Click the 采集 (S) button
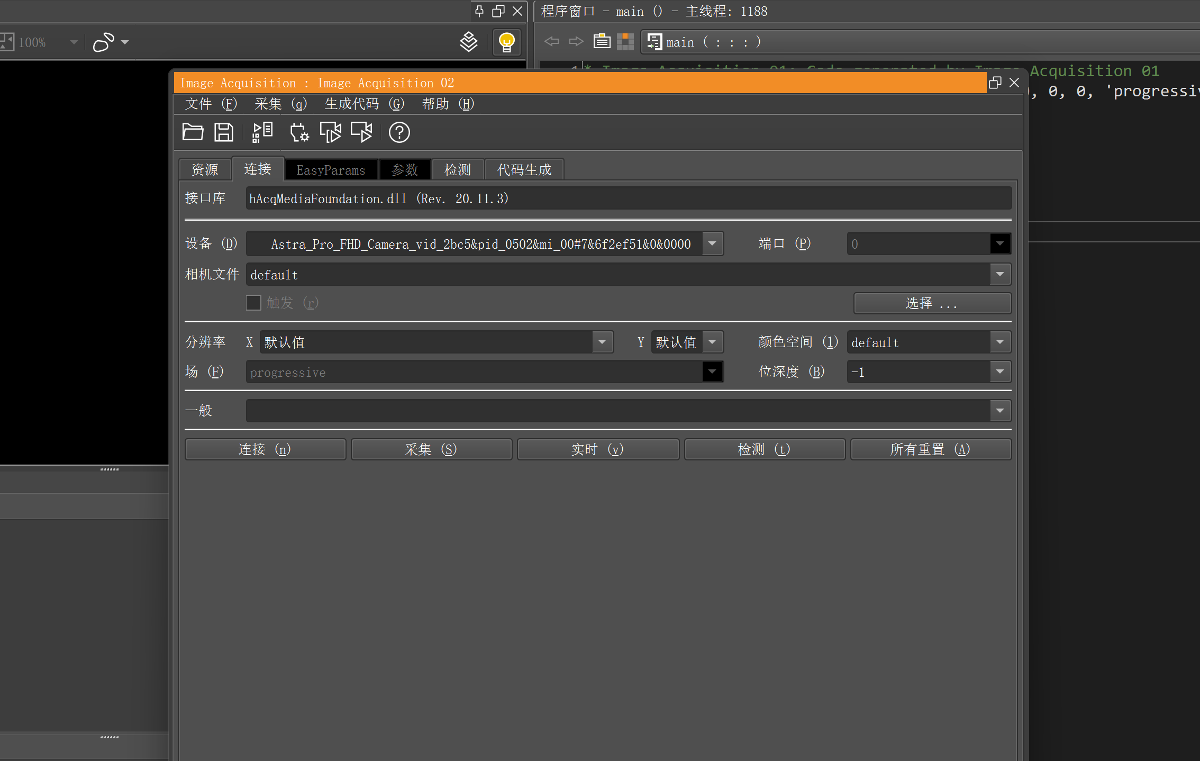1200x761 pixels. tap(431, 449)
